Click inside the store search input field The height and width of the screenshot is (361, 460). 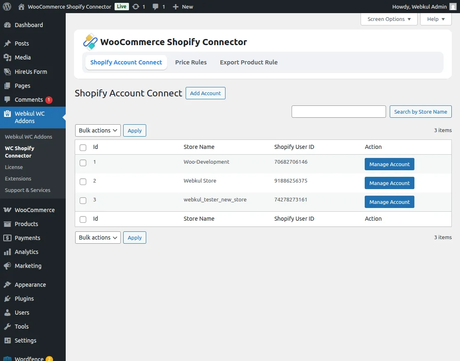[x=338, y=111]
